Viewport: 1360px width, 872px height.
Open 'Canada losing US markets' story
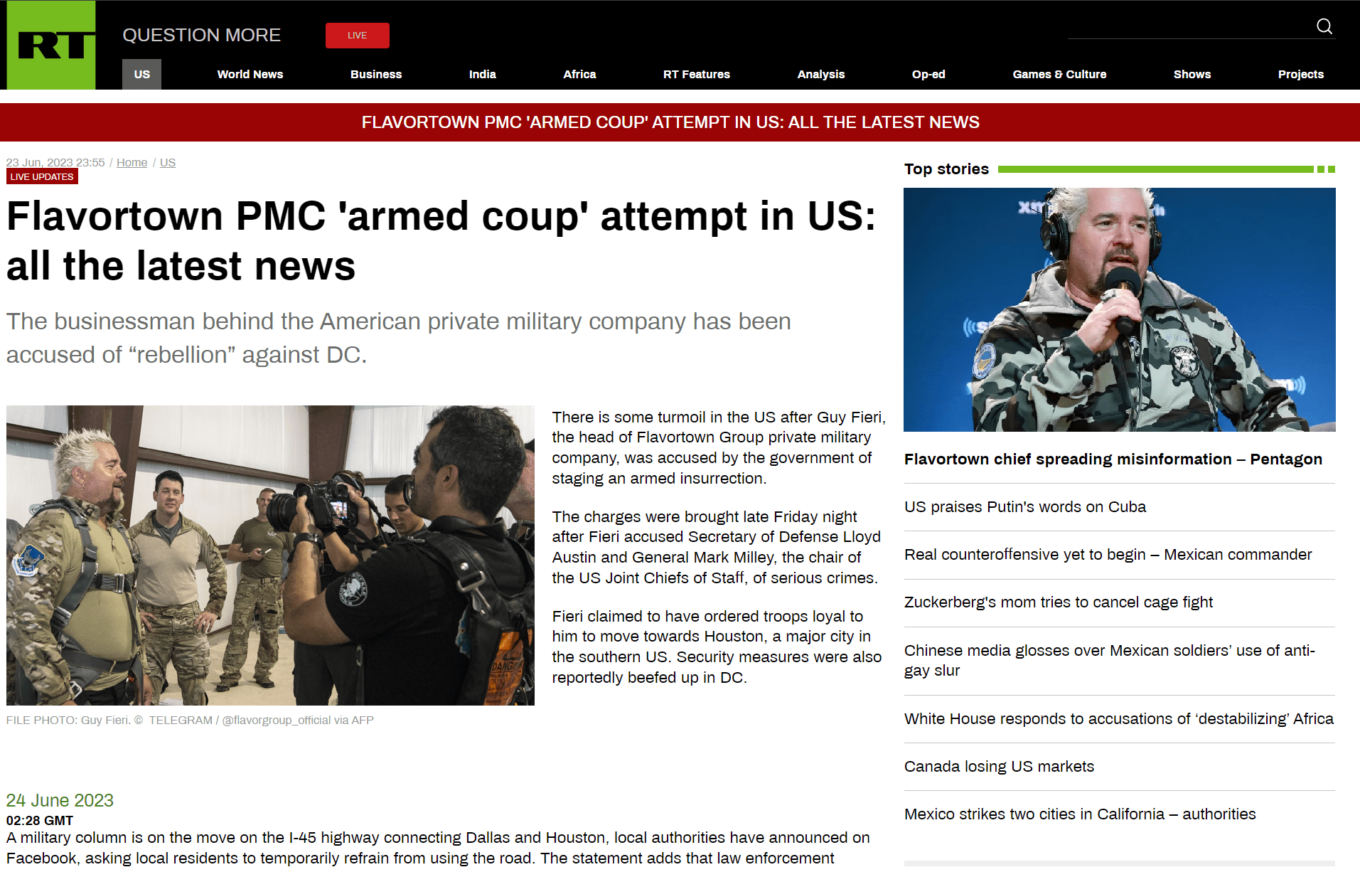[999, 767]
